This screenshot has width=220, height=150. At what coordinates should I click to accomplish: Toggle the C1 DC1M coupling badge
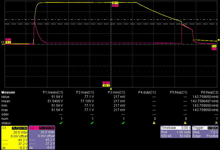(x=23, y=128)
